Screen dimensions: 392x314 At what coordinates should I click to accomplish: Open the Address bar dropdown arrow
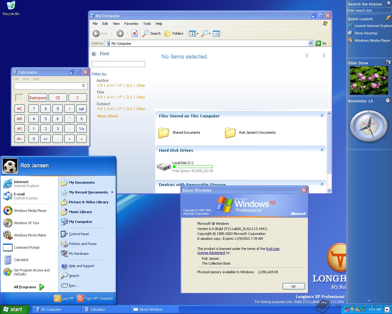pyautogui.click(x=311, y=43)
